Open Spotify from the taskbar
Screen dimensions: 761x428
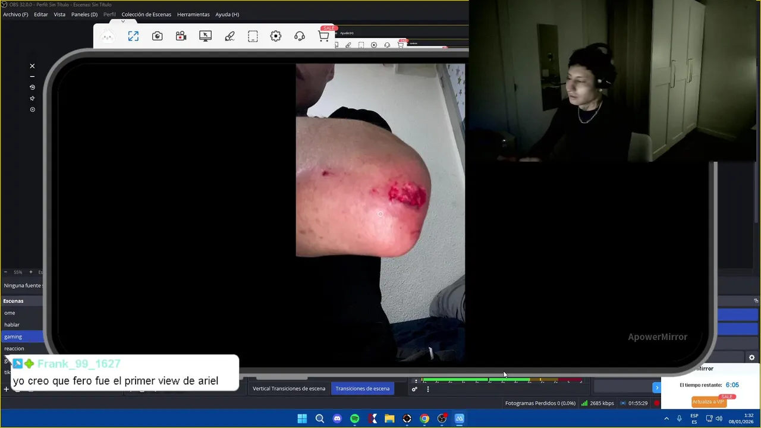(x=355, y=418)
